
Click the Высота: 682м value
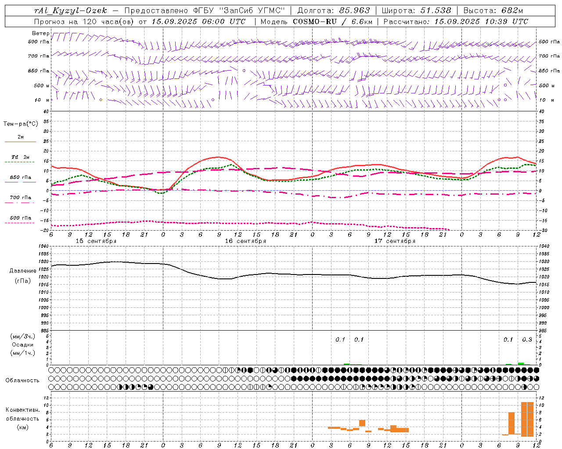click(x=493, y=11)
